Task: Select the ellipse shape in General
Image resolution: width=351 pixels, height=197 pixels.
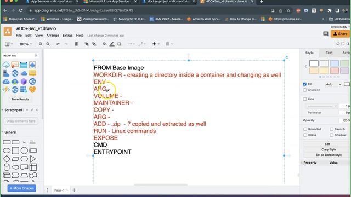Action: tap(7, 150)
